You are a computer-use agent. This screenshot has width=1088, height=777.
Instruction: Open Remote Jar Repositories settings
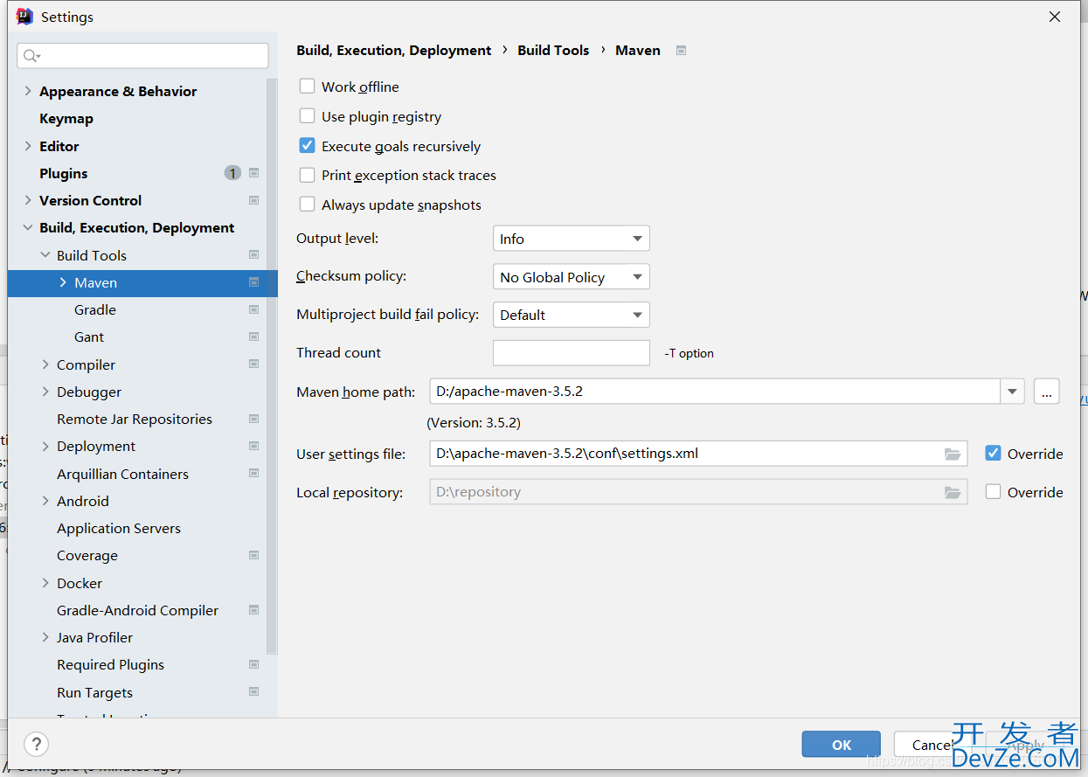pyautogui.click(x=135, y=419)
